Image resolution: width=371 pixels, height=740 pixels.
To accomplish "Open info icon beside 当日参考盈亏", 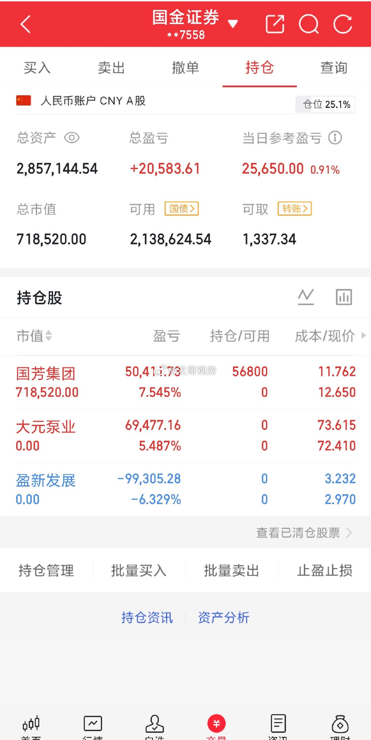I will pyautogui.click(x=335, y=138).
